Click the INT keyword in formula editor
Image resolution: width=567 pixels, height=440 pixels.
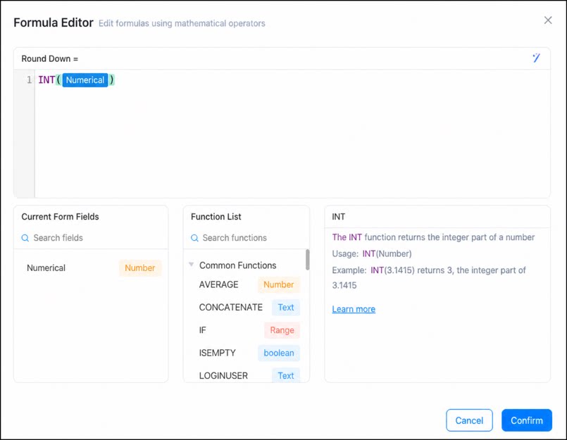tap(46, 80)
